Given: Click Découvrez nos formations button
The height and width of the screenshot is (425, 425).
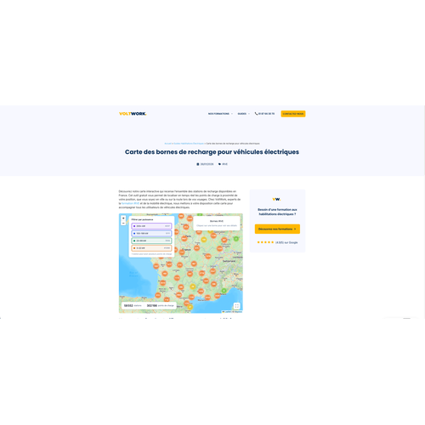Looking at the screenshot, I should pyautogui.click(x=277, y=229).
